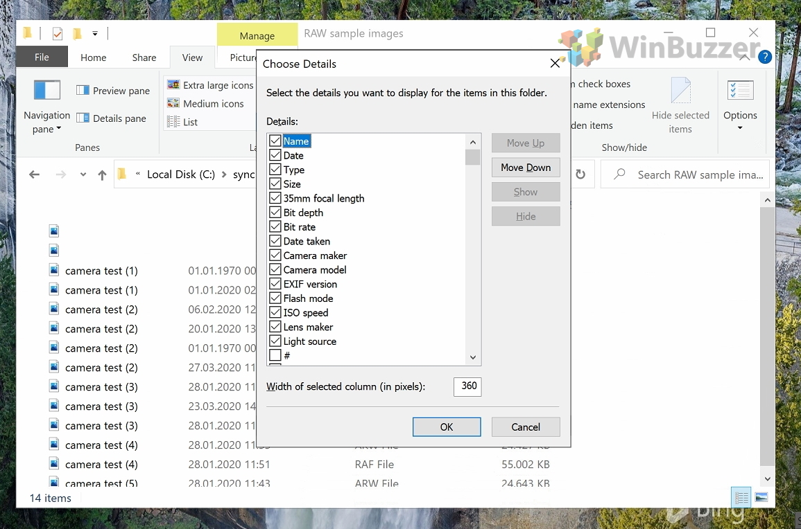Go back with the left arrow
The height and width of the screenshot is (529, 801).
click(34, 174)
